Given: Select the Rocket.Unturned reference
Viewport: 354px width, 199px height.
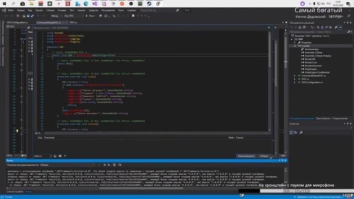Looking at the screenshot, I should (313, 66).
